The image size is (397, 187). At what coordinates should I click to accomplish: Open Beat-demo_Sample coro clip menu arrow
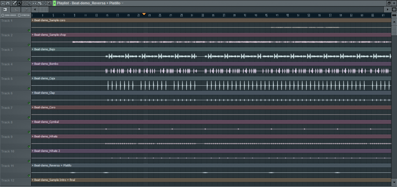point(33,20)
